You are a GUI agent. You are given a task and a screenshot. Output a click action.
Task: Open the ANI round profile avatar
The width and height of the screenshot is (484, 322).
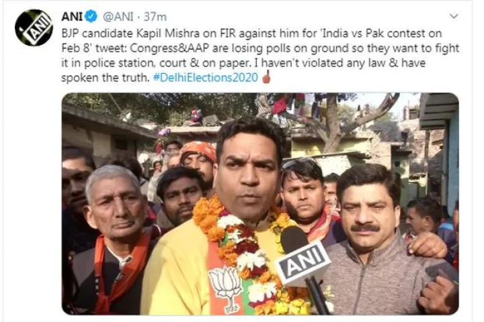[34, 28]
